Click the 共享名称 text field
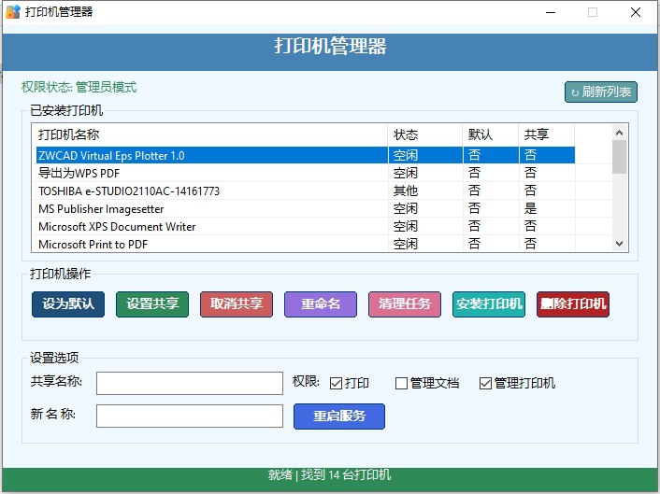 pos(189,384)
